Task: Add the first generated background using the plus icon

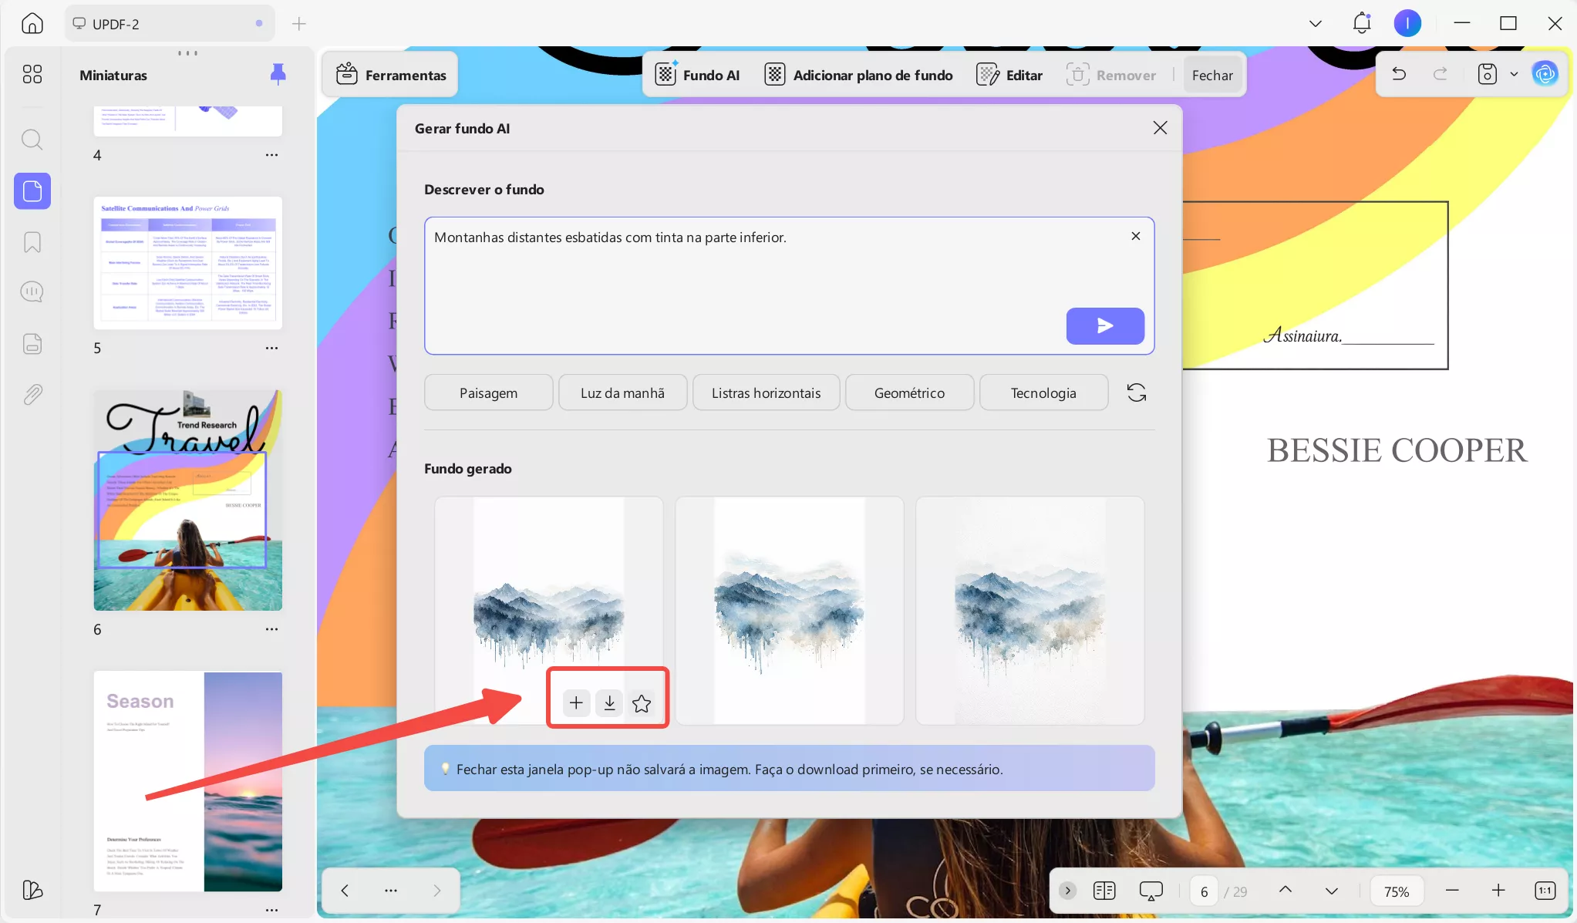Action: click(575, 702)
